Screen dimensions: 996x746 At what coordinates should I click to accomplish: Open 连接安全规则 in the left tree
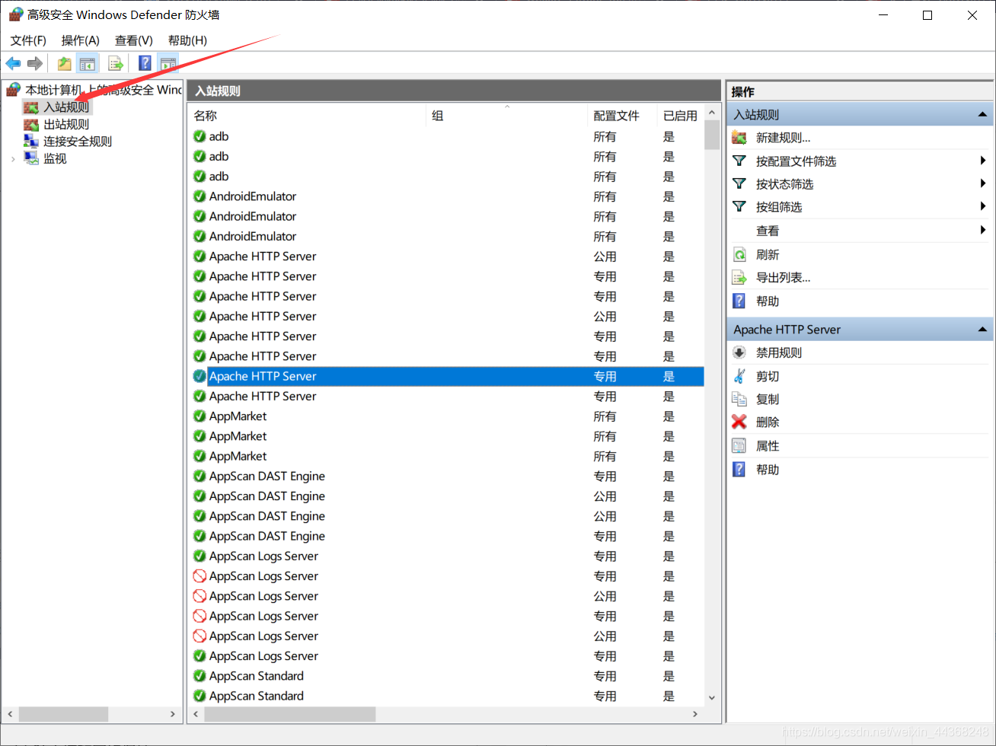[78, 142]
